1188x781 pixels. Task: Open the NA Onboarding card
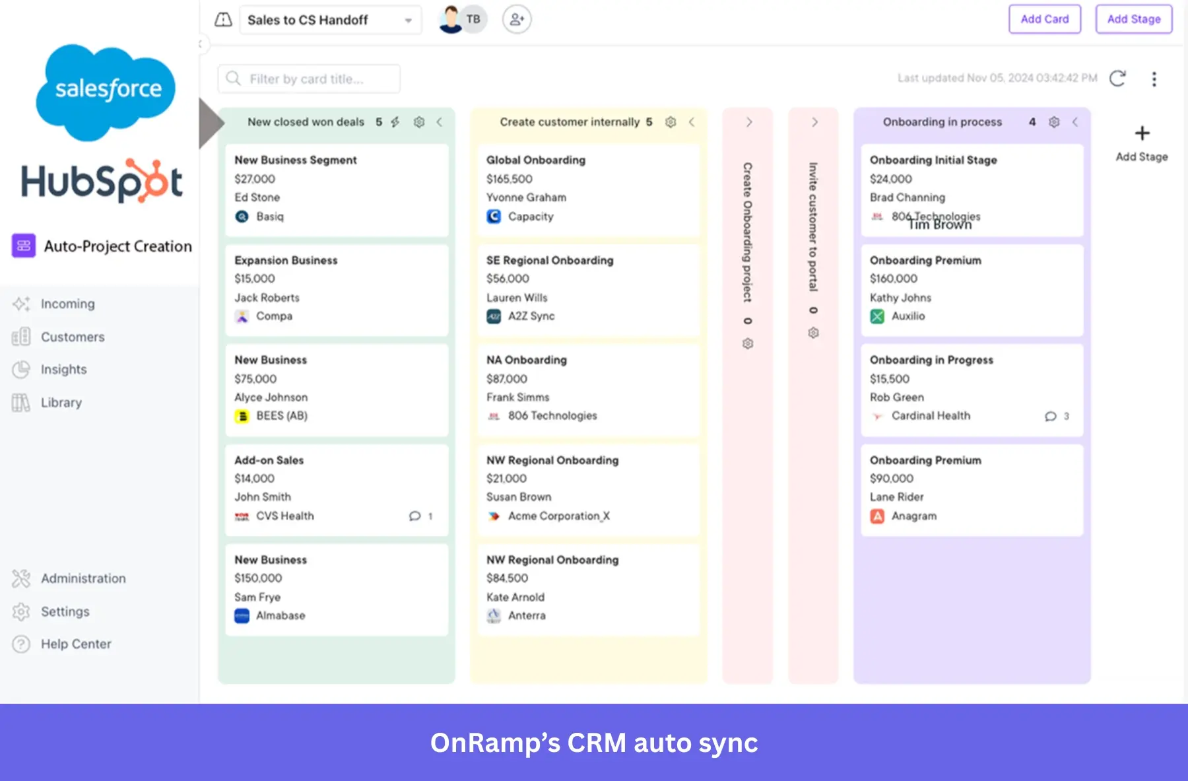point(588,390)
